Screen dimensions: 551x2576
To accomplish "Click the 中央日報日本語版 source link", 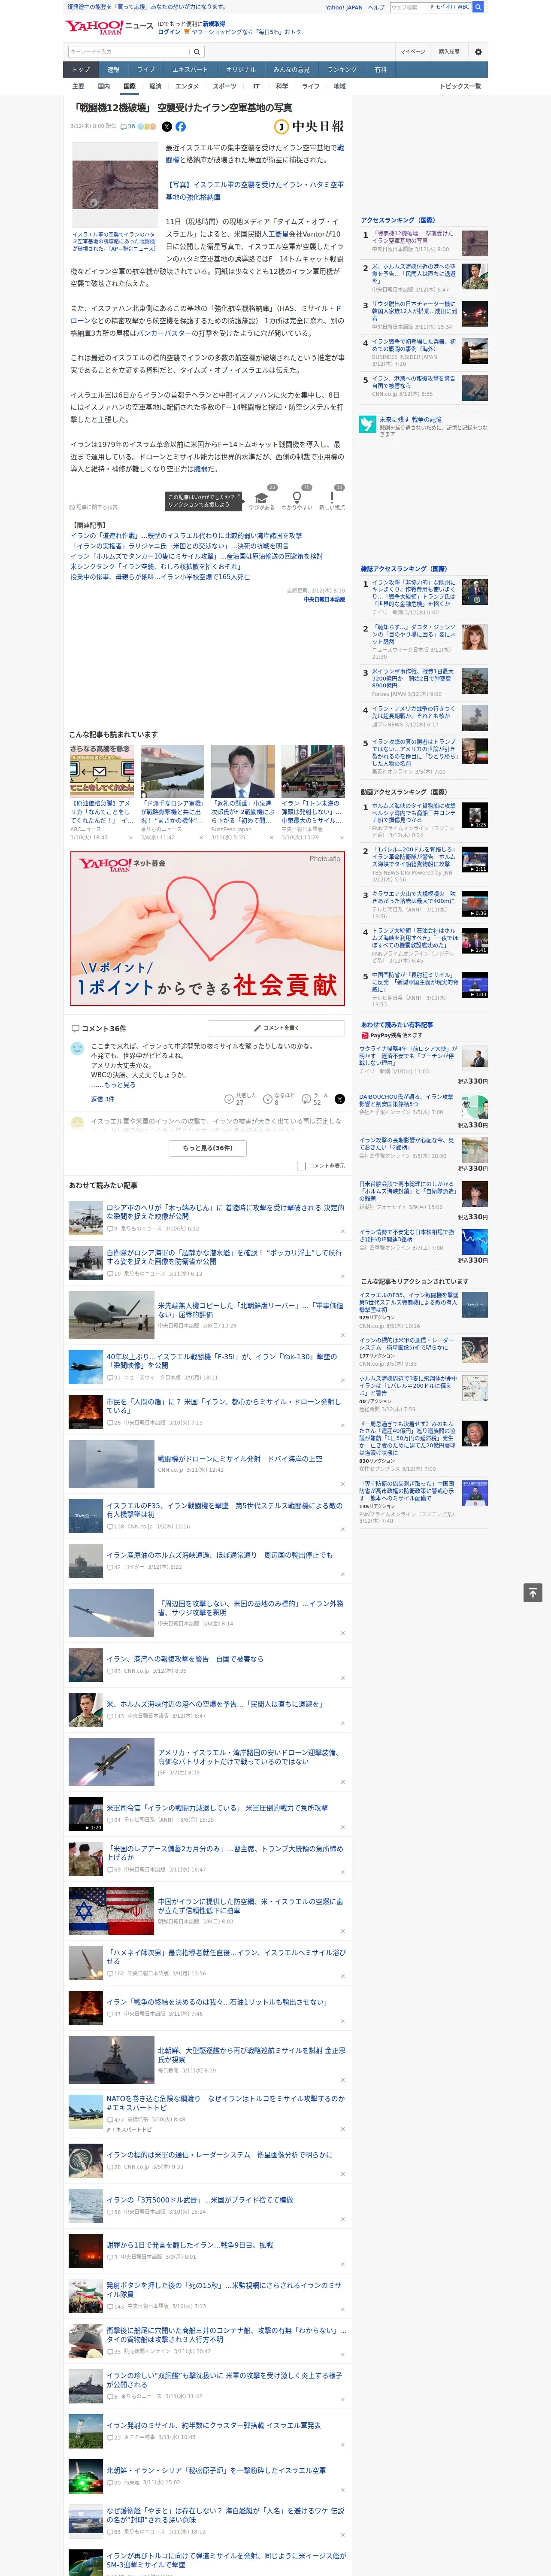I will coord(325,600).
